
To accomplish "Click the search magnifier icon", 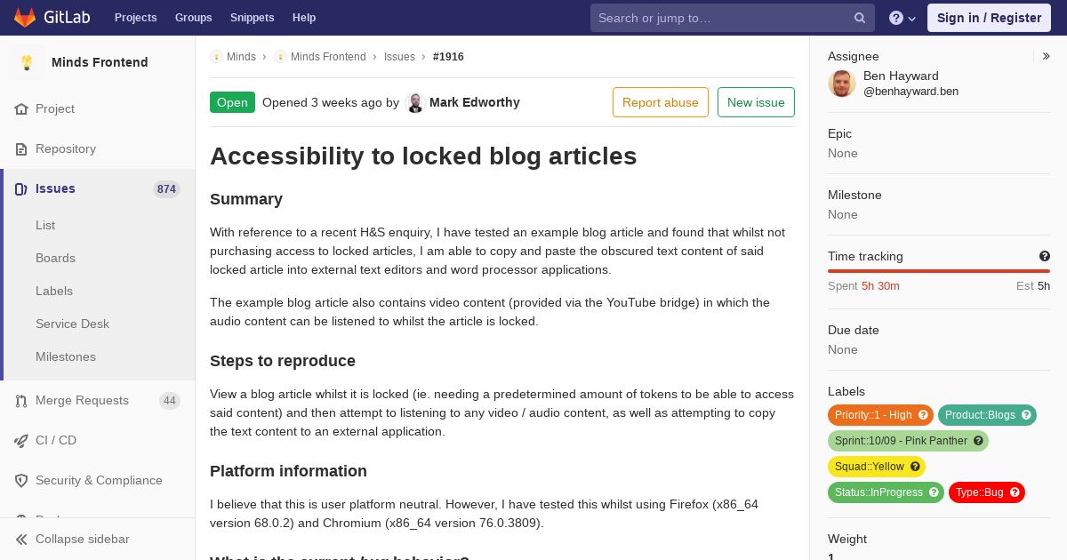I will [860, 18].
